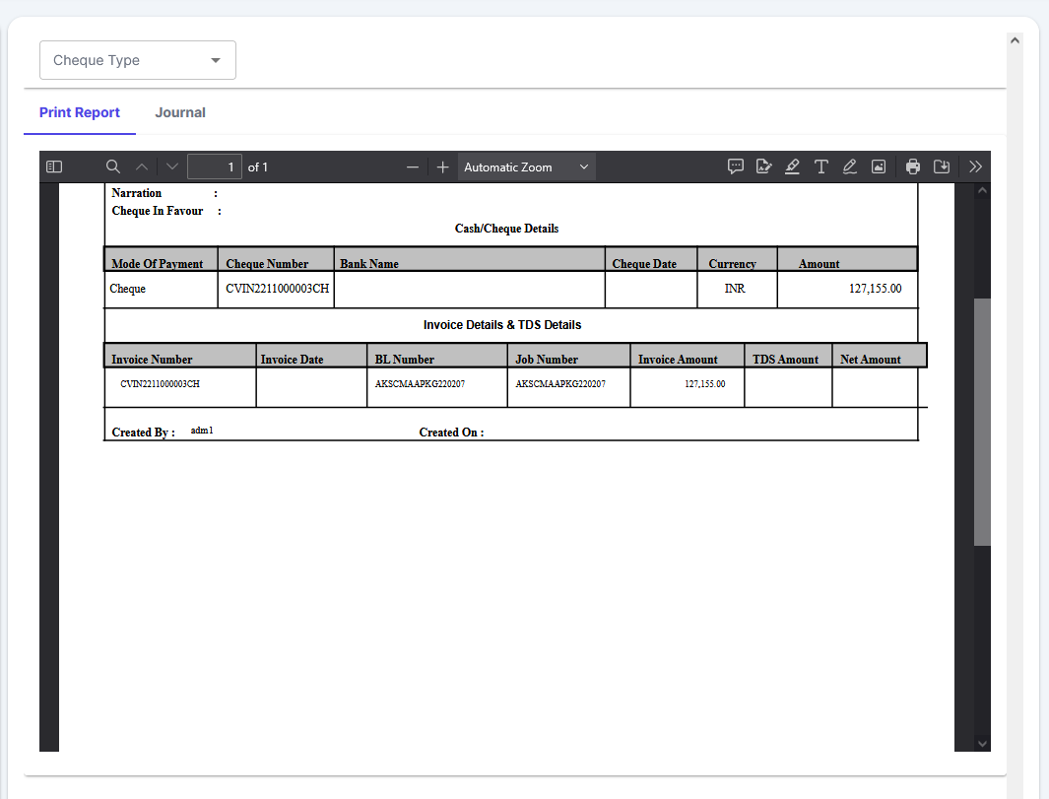The height and width of the screenshot is (799, 1049).
Task: Select the draw ink tool
Action: coord(849,166)
